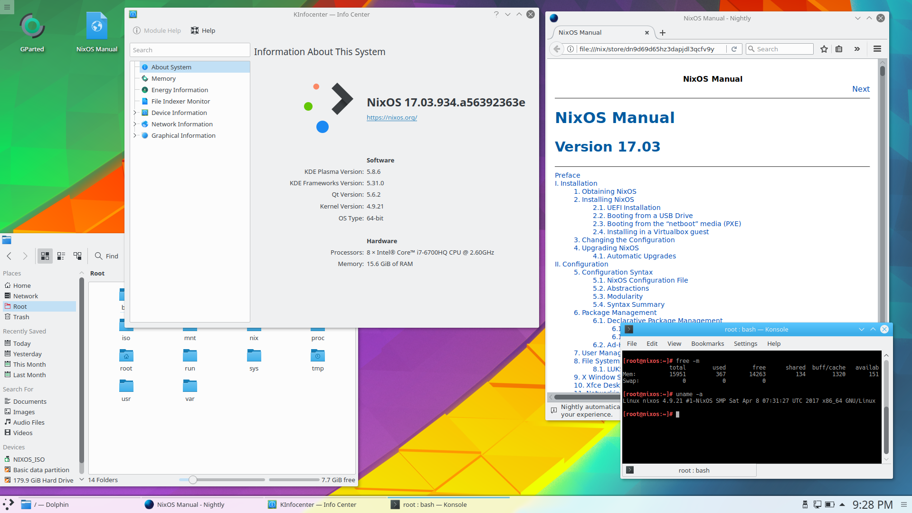
Task: Expand Graphical Information tree node
Action: point(135,135)
